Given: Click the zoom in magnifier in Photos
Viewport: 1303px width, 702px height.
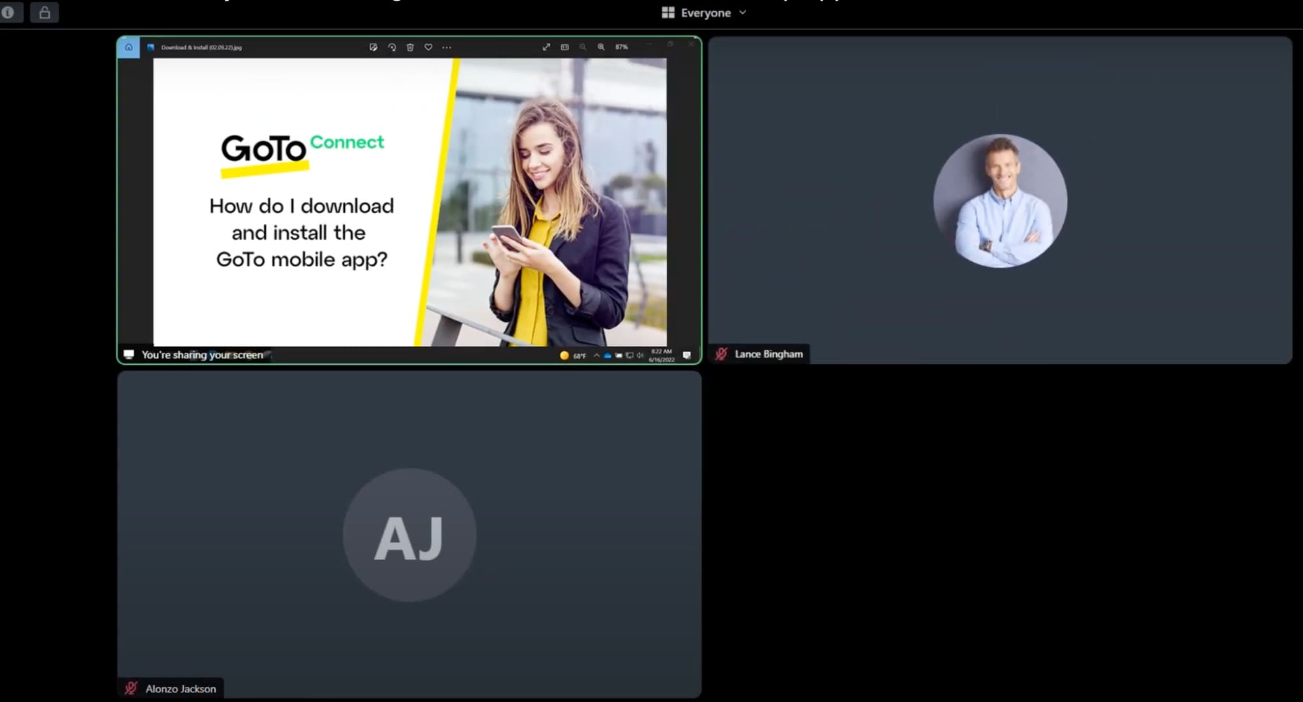Looking at the screenshot, I should coord(601,47).
